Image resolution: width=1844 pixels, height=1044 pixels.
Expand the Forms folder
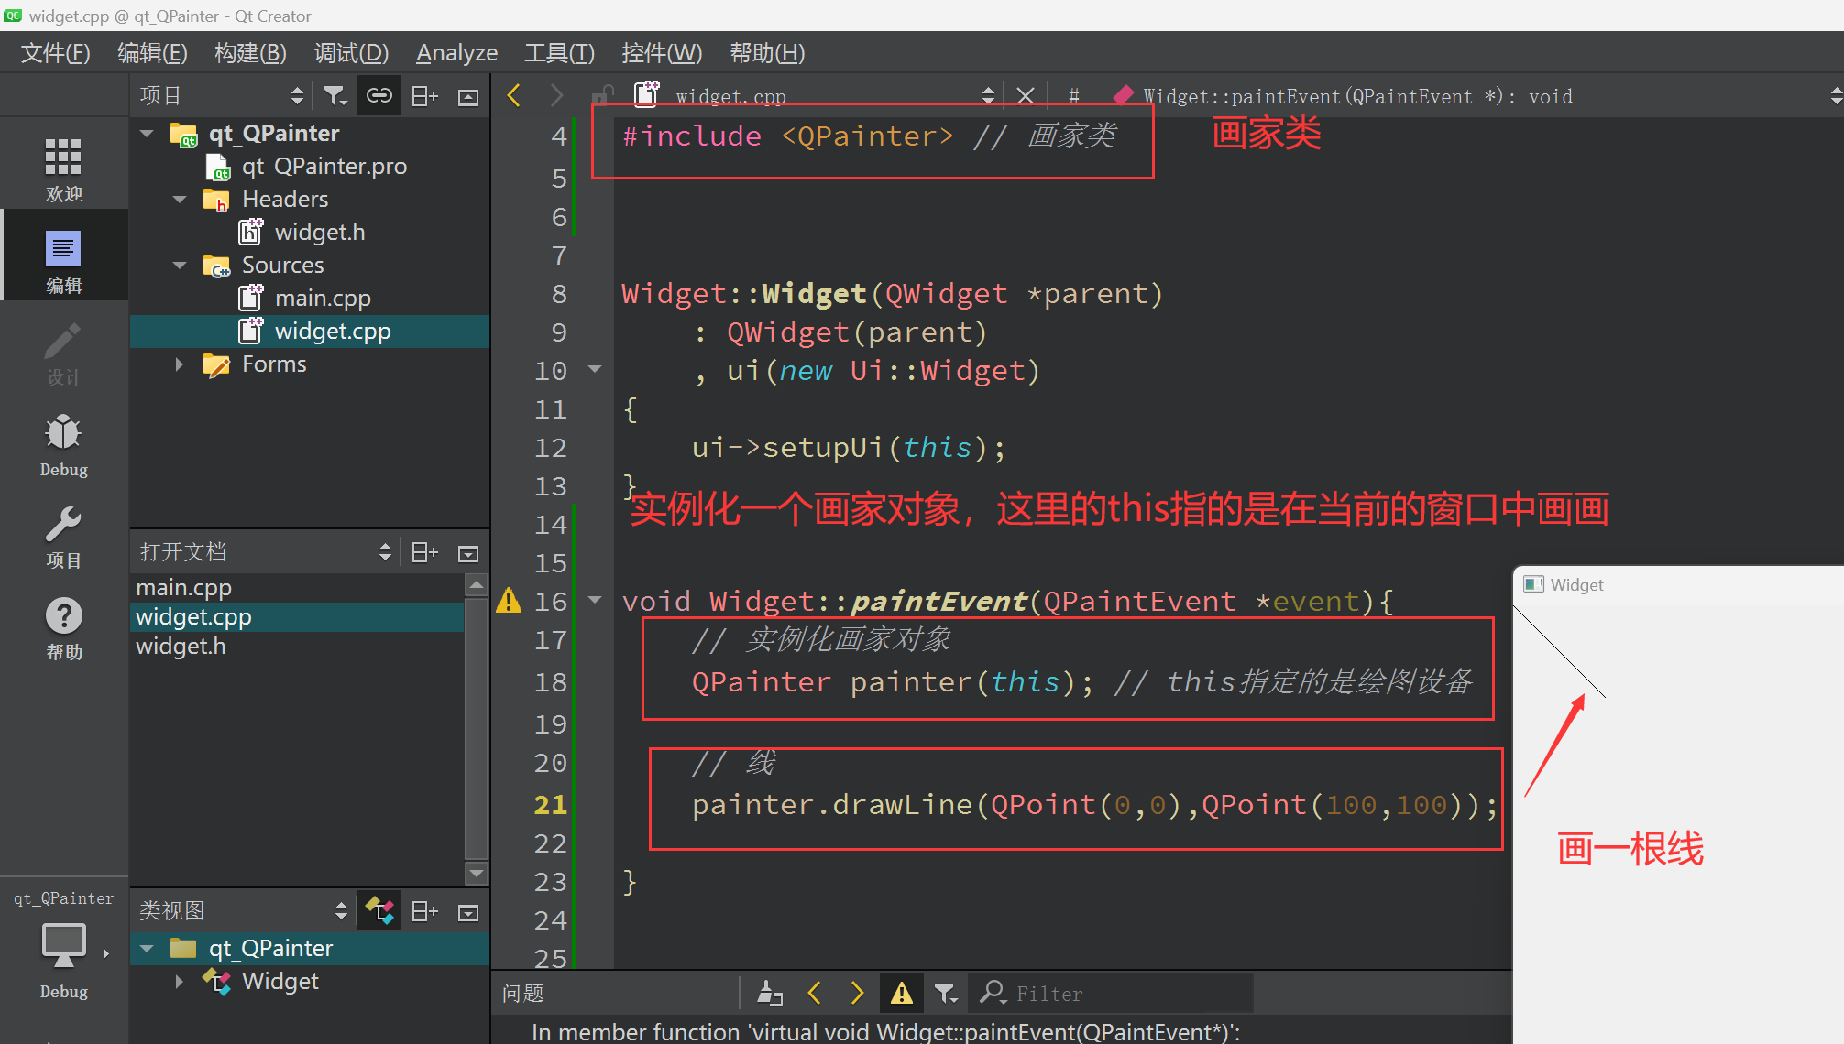(180, 364)
